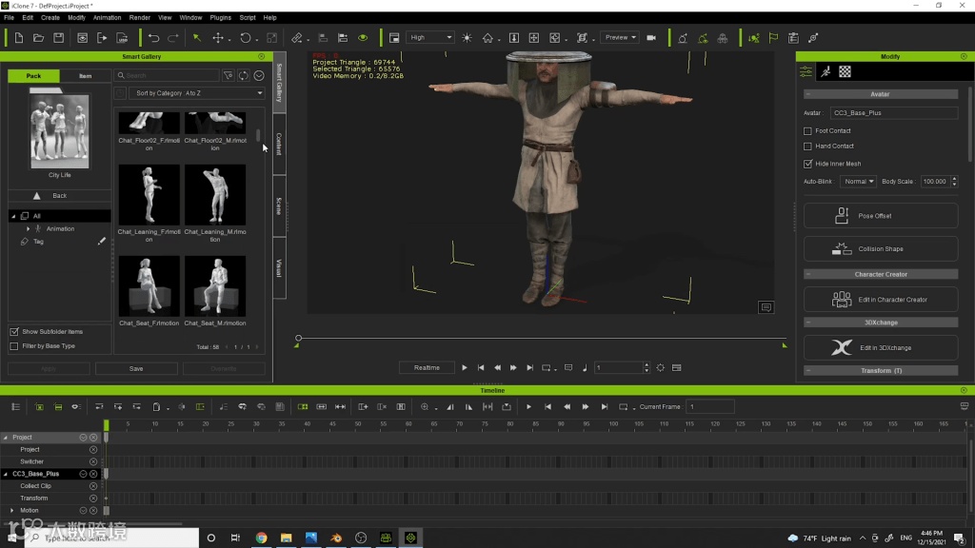Select the Chat_Seat_M motion thumbnail
Screen dimensions: 975x548
214,286
